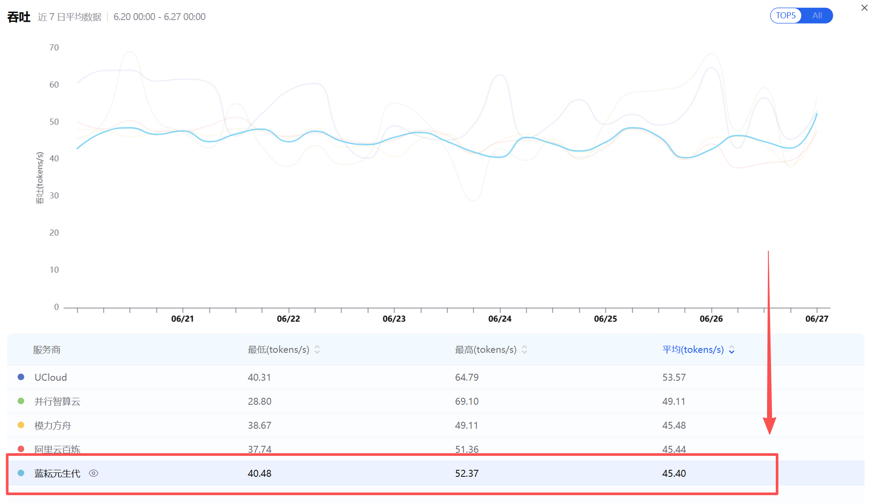Click UCloud highest value 64.79
Viewport: 877px width, 503px height.
coord(467,377)
